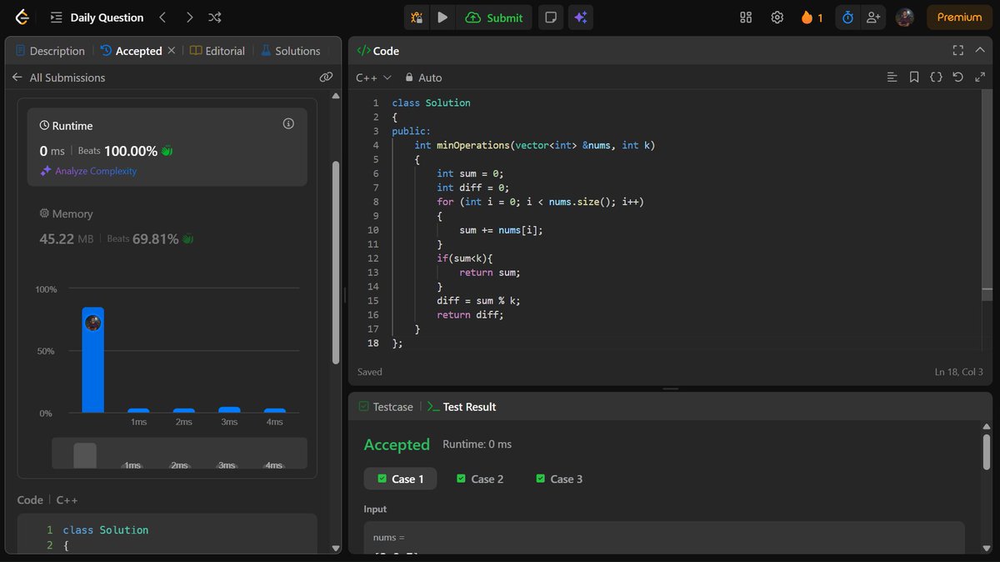The height and width of the screenshot is (562, 1000).
Task: Click the 'diff = sum % k;' line
Action: [478, 301]
